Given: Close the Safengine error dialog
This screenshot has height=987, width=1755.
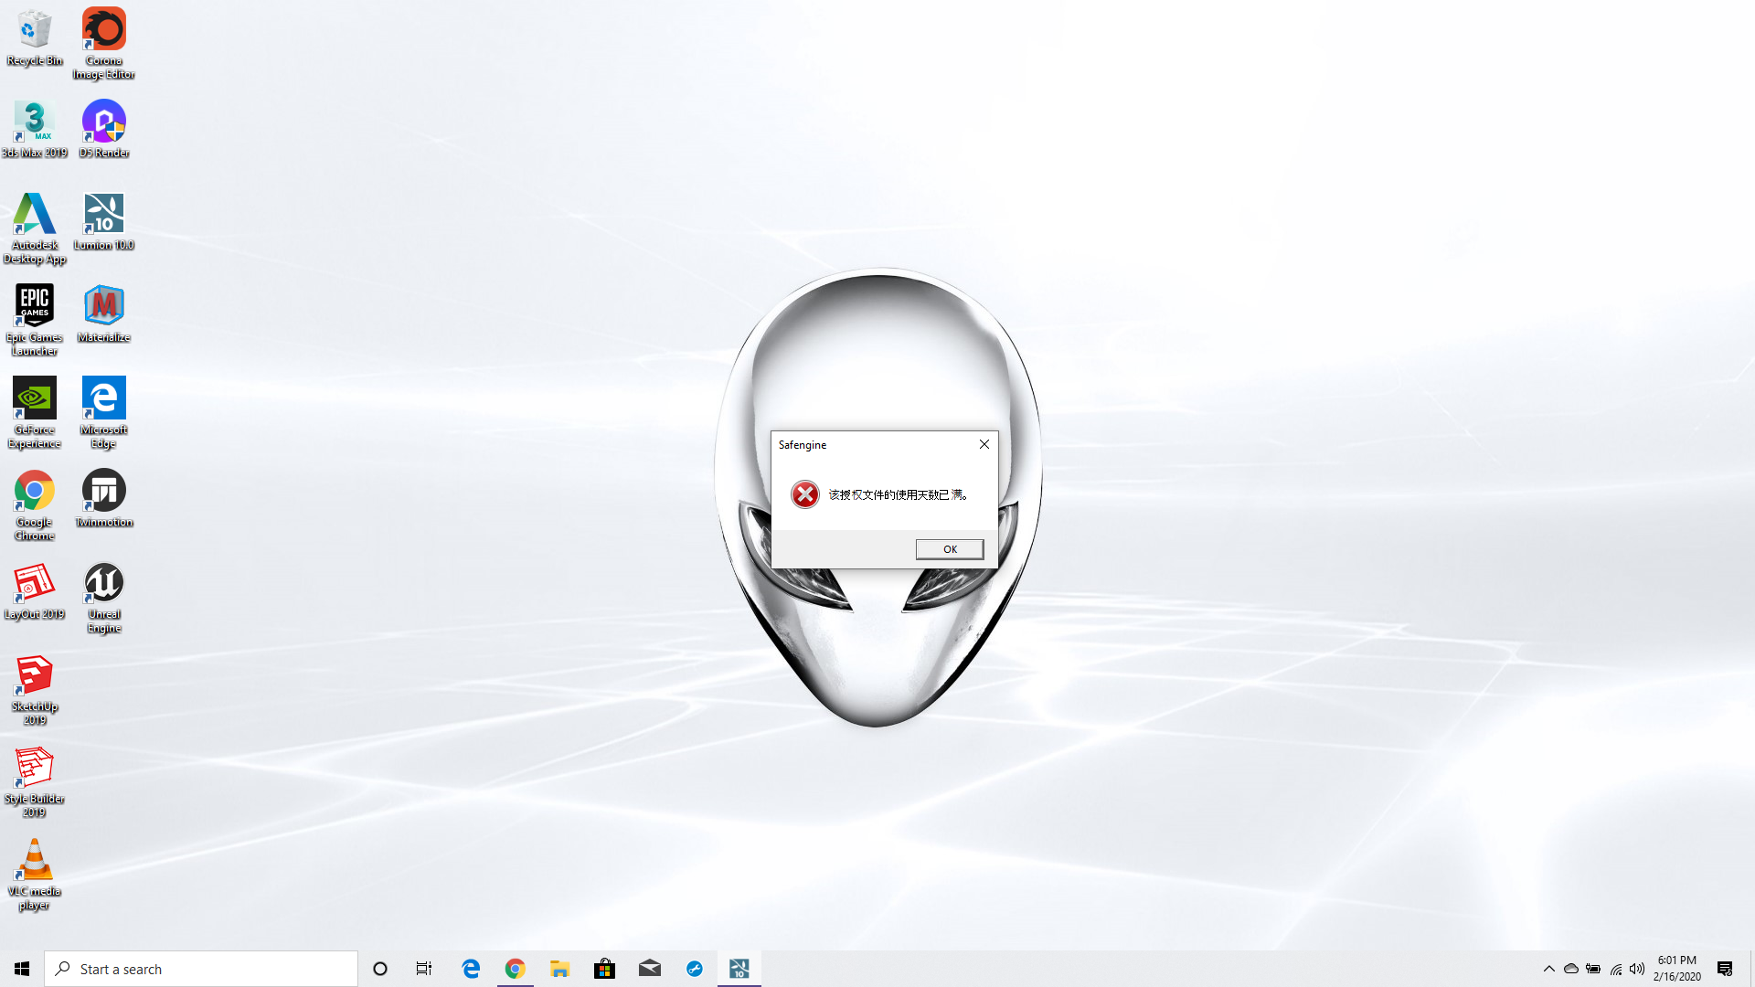Looking at the screenshot, I should pos(984,444).
